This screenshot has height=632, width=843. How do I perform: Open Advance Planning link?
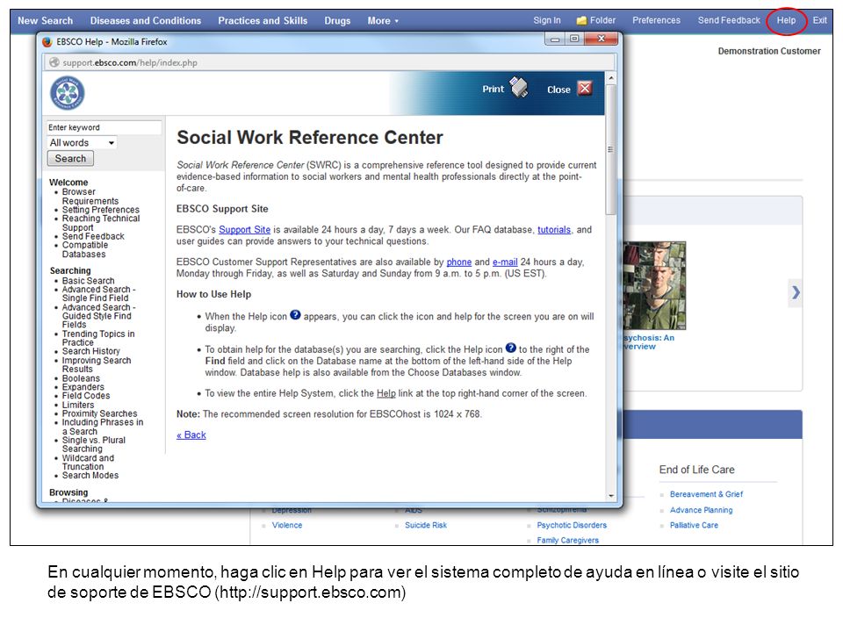[x=701, y=510]
